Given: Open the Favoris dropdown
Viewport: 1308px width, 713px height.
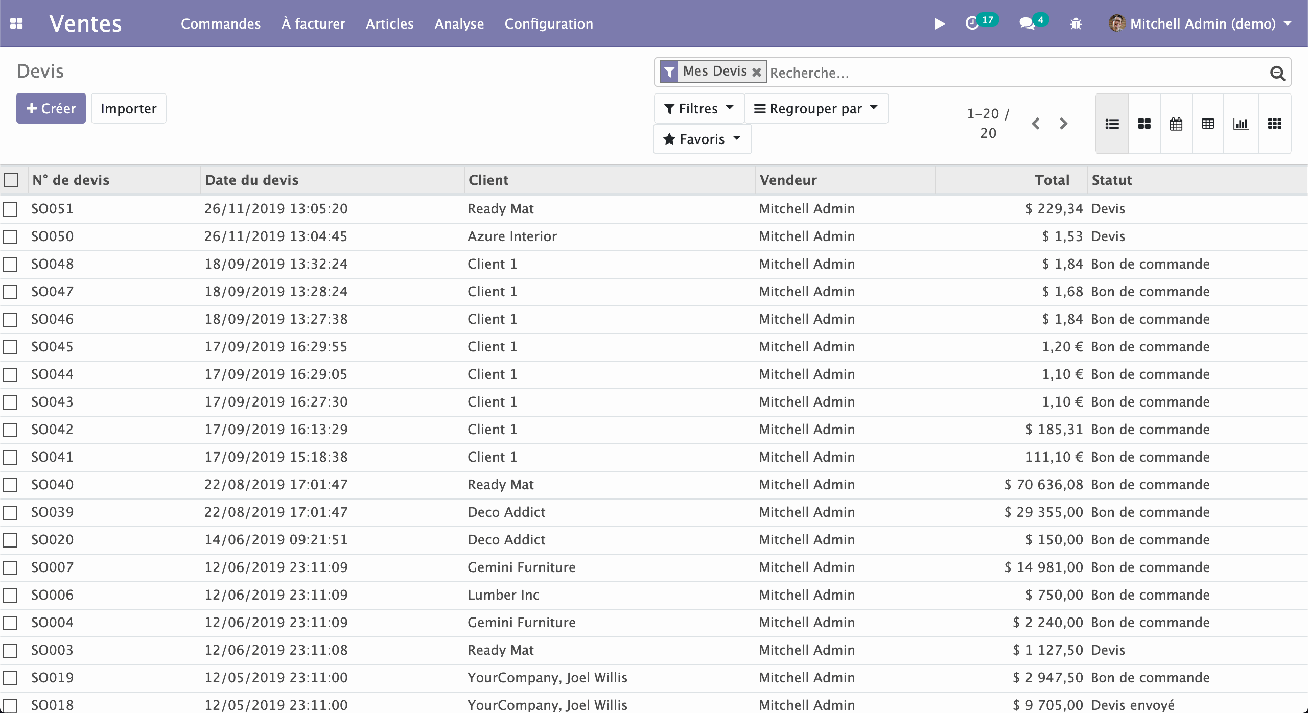Looking at the screenshot, I should point(702,139).
